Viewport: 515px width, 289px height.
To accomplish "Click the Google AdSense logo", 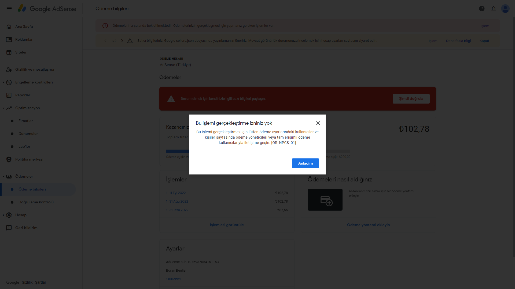I will (47, 9).
